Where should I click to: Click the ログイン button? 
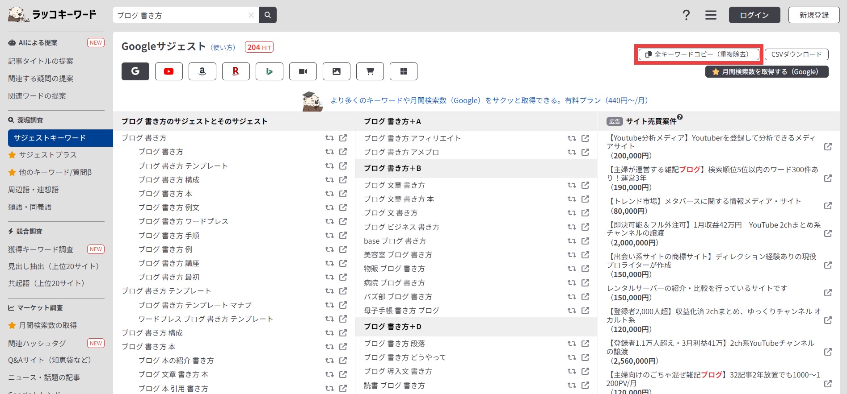coord(754,15)
